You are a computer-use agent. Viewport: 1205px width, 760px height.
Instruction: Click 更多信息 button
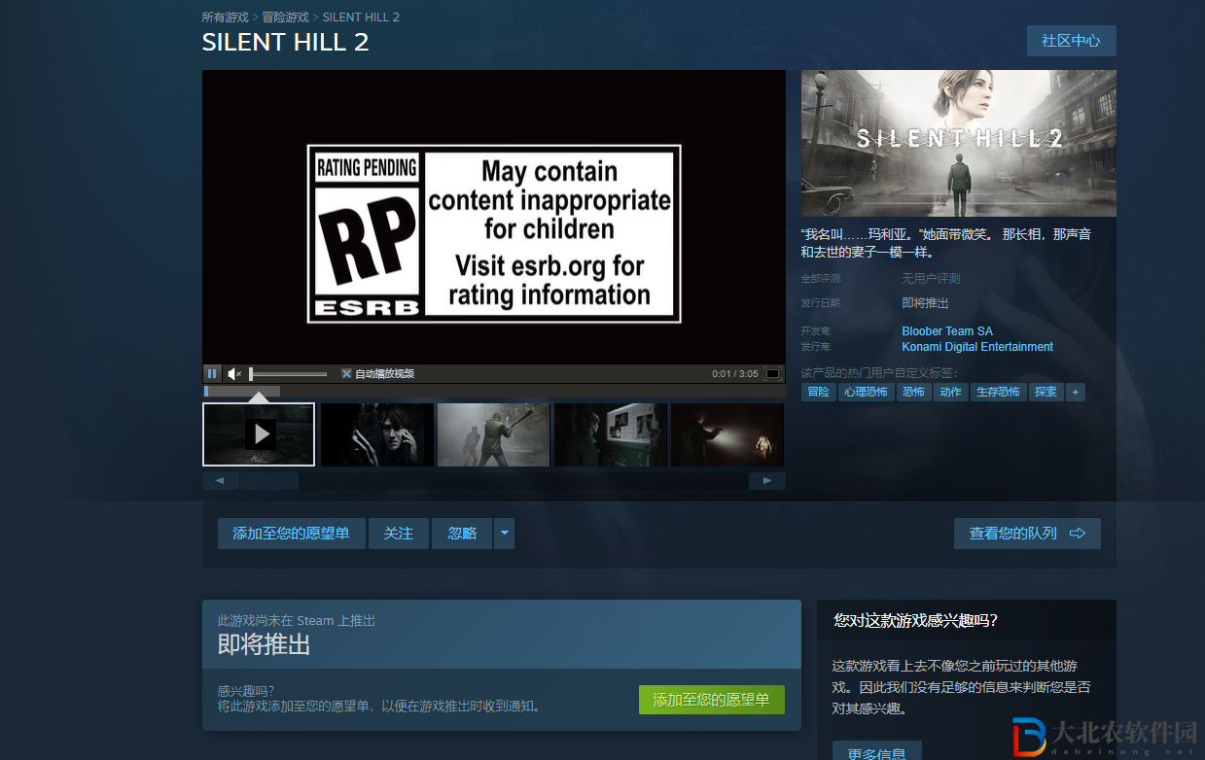point(876,753)
